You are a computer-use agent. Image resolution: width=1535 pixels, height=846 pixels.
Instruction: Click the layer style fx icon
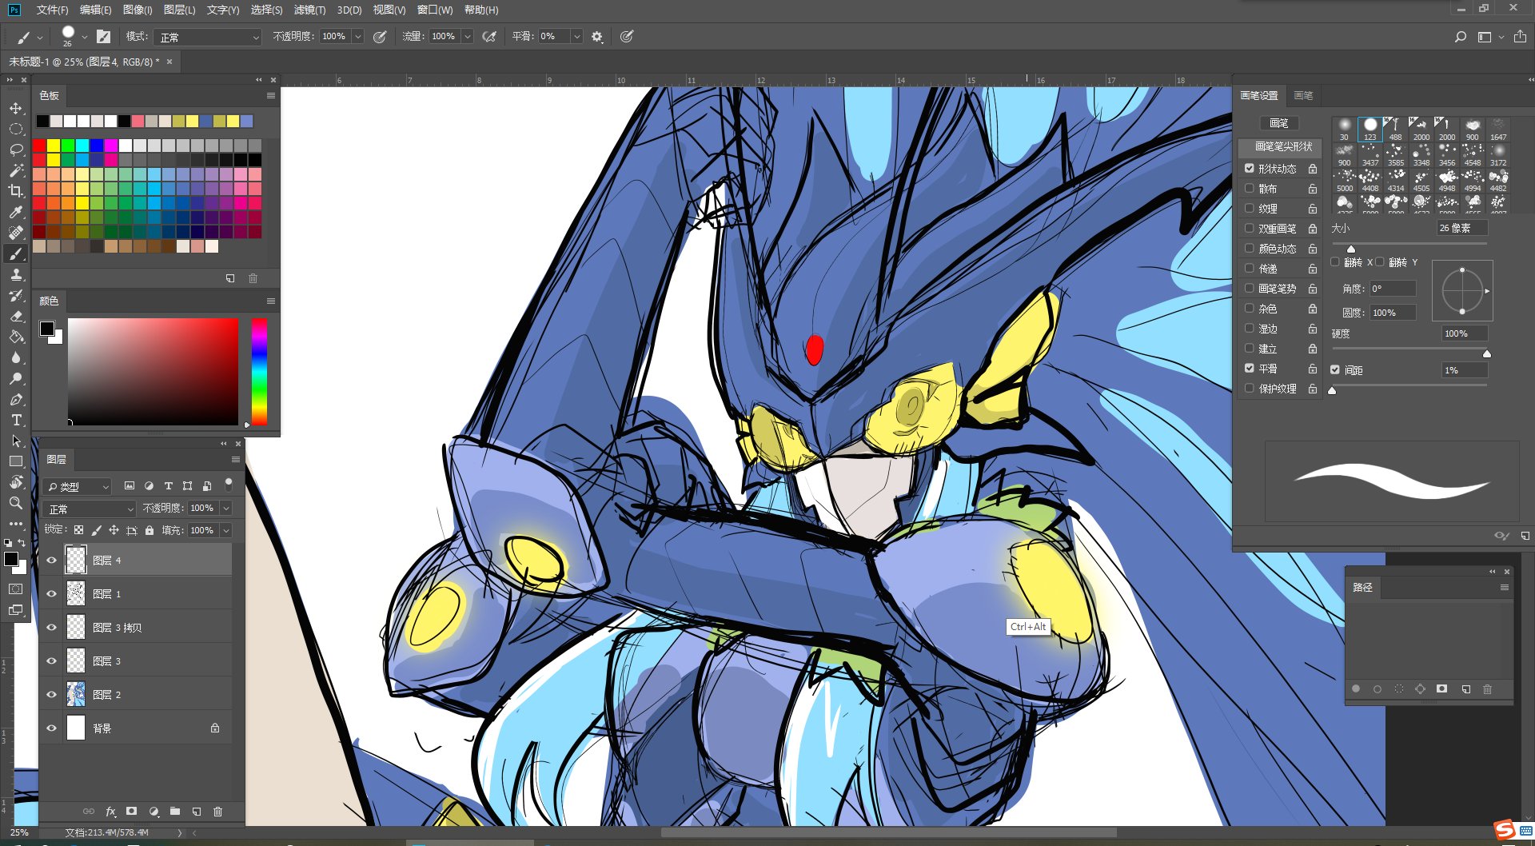click(110, 811)
